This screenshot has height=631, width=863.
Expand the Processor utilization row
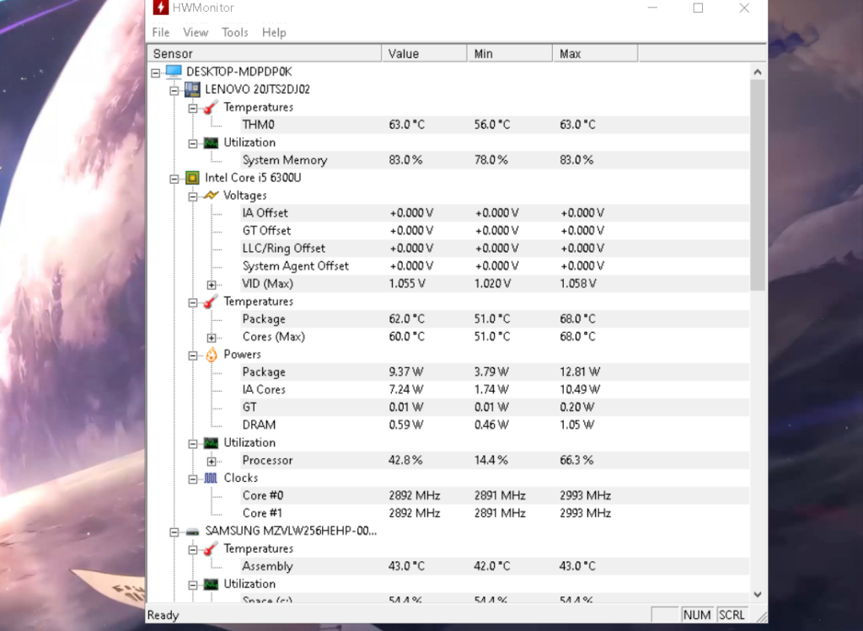click(x=212, y=462)
